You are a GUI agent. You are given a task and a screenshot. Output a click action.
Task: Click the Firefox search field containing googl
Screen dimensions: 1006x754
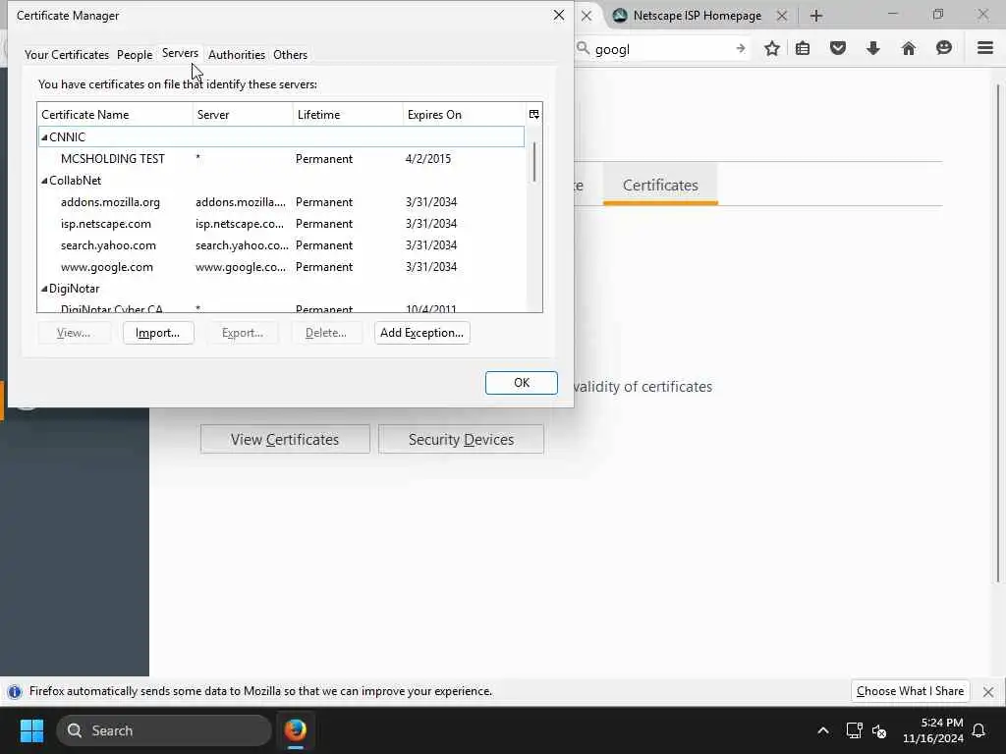(661, 49)
